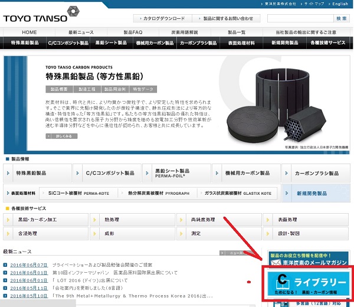Open 新規開発製品 in the black menu bar
Image resolution: width=354 pixels, height=307 pixels.
[285, 43]
